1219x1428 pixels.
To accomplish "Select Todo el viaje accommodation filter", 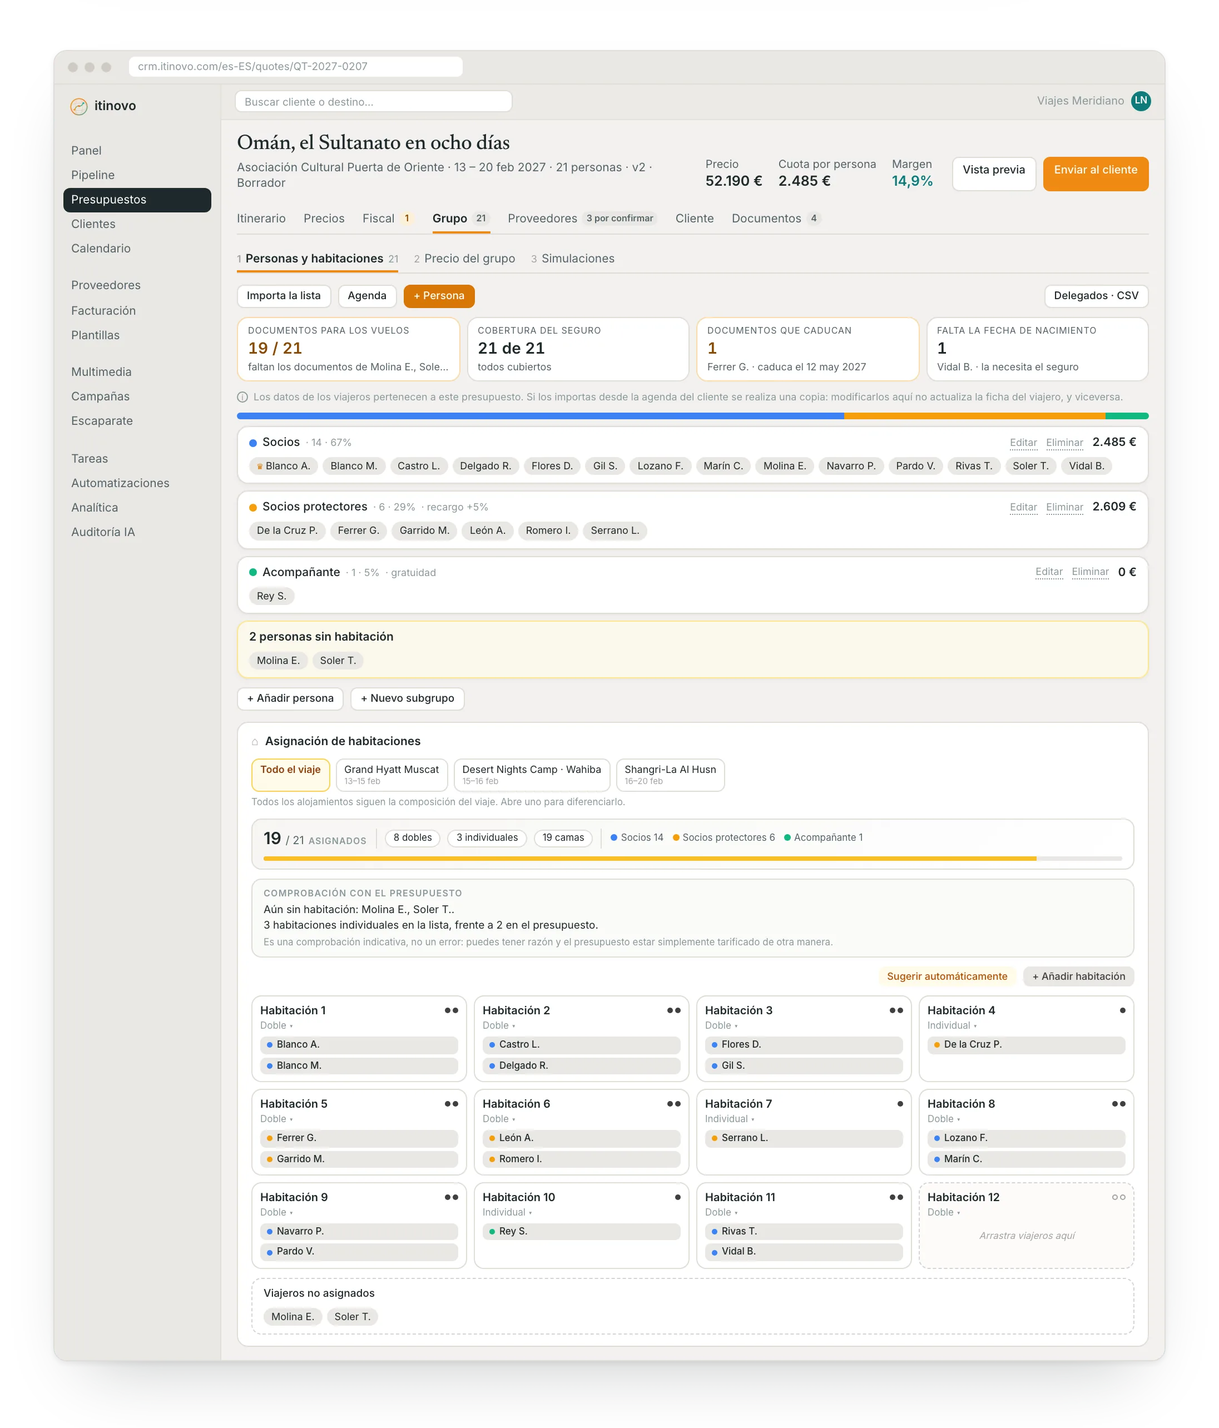I will (290, 775).
